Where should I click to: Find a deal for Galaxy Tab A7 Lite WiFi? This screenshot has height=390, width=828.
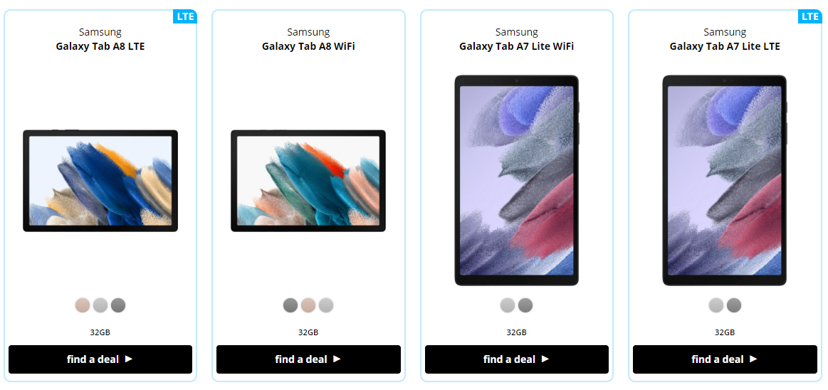(x=516, y=359)
